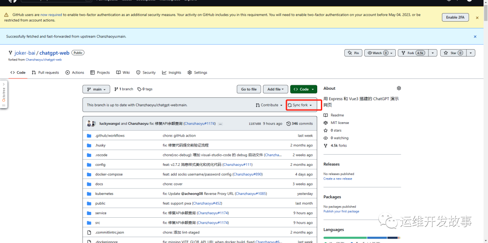Open the forked-from Chanzhaoyu/chatgpt-web link
Screen dimensions: 488x243
pos(43,60)
